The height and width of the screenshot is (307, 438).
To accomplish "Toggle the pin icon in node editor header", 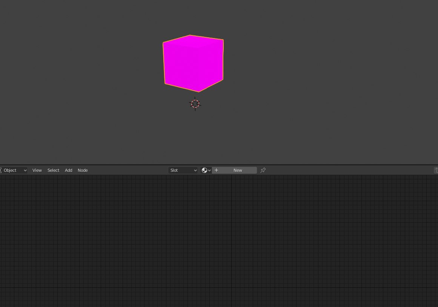I will (263, 170).
